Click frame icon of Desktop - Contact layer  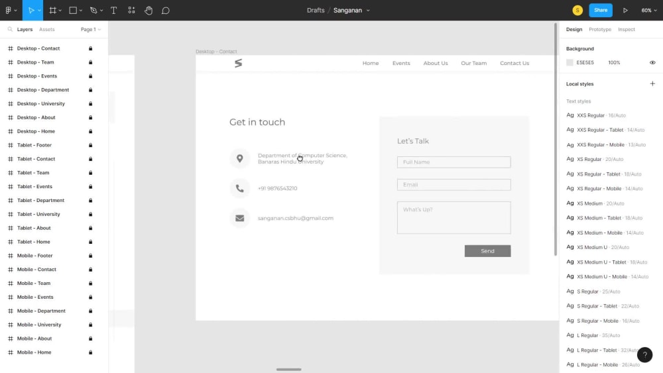click(x=11, y=48)
